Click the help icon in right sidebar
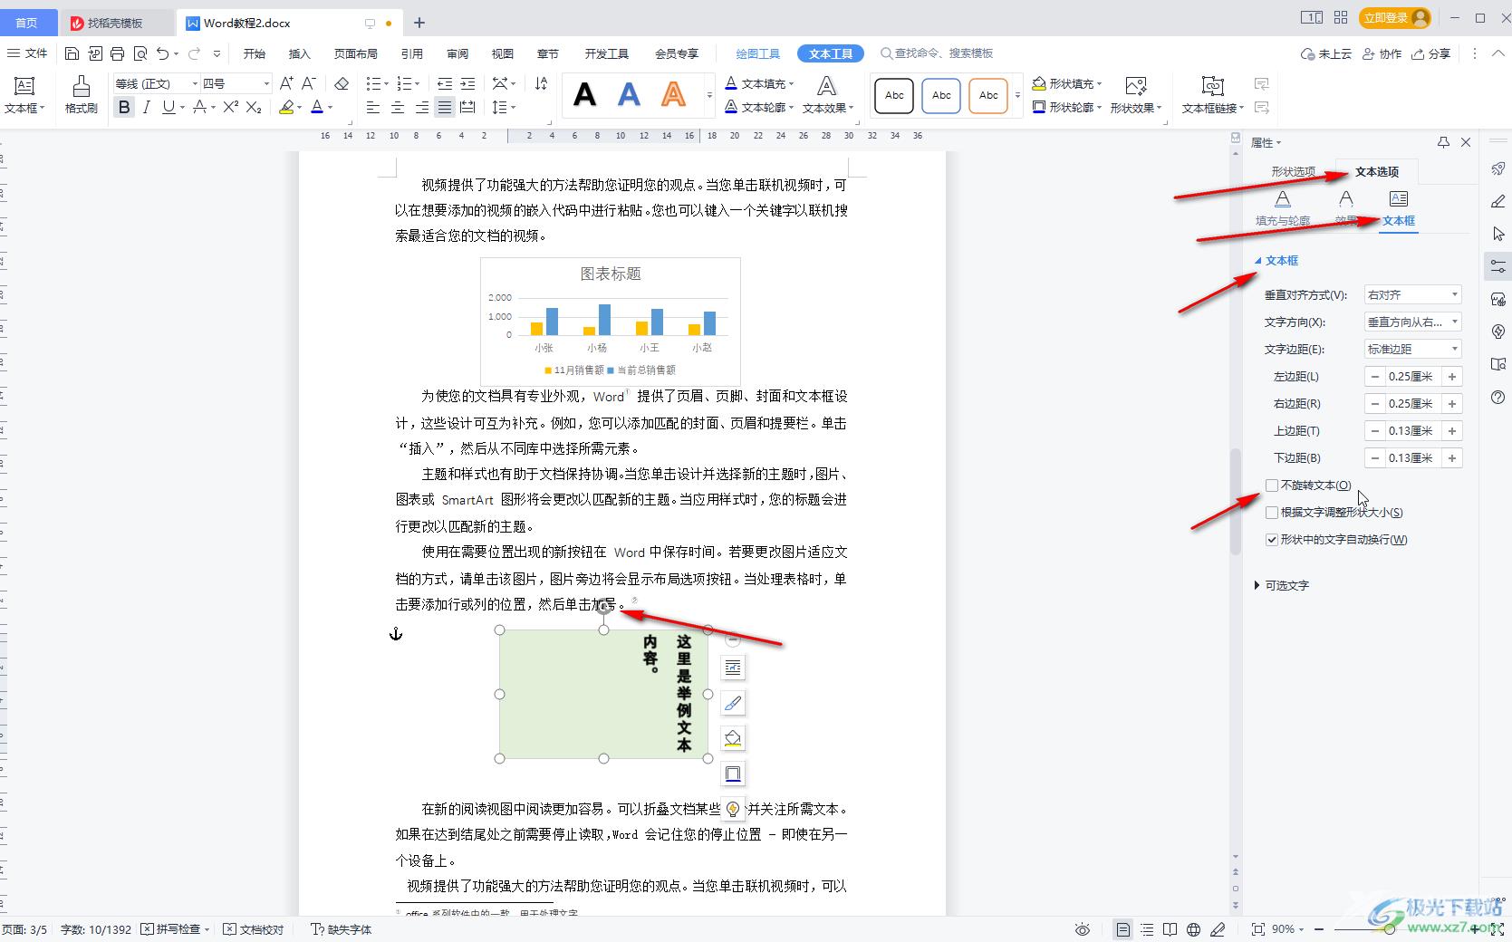This screenshot has width=1512, height=942. coord(1498,397)
